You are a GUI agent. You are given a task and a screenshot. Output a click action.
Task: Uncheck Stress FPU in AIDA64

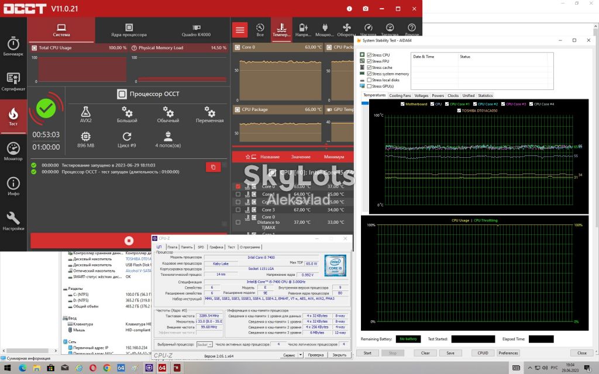coord(369,61)
